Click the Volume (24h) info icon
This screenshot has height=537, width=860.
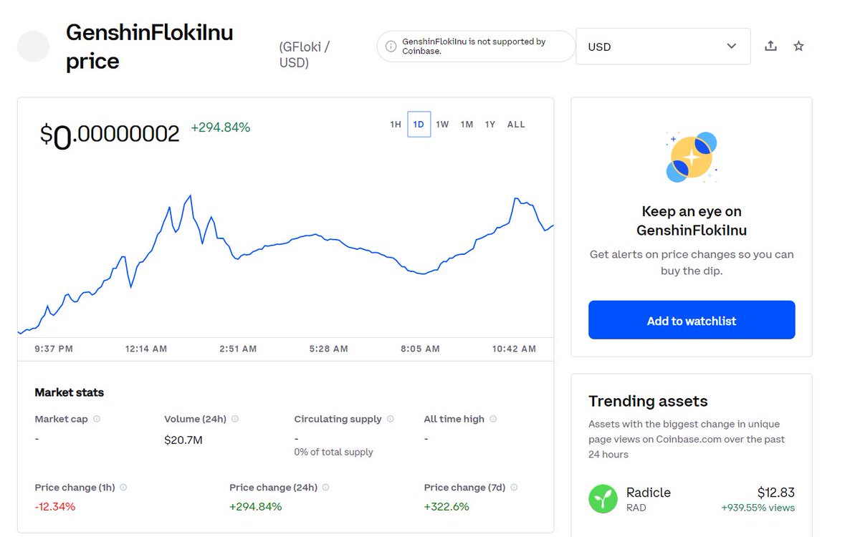(x=235, y=419)
